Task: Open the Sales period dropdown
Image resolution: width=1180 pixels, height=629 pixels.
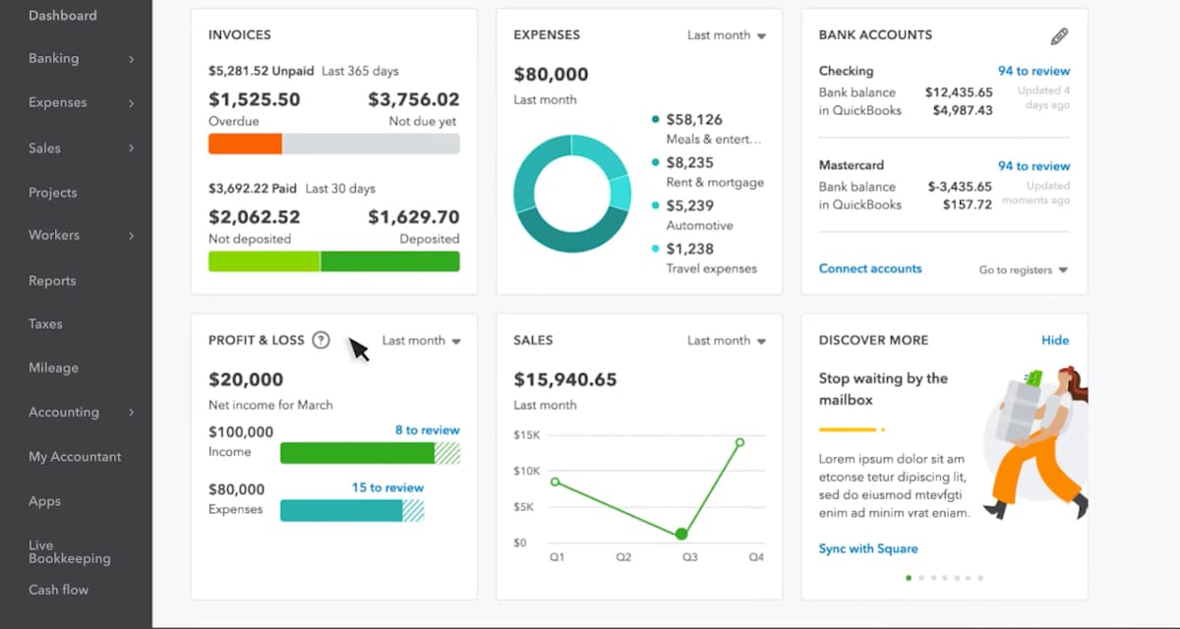Action: coord(726,340)
